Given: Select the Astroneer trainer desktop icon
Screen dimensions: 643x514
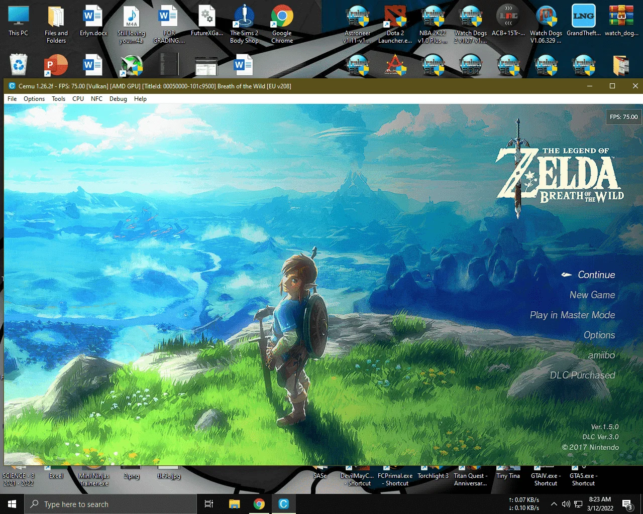Looking at the screenshot, I should click(x=358, y=24).
